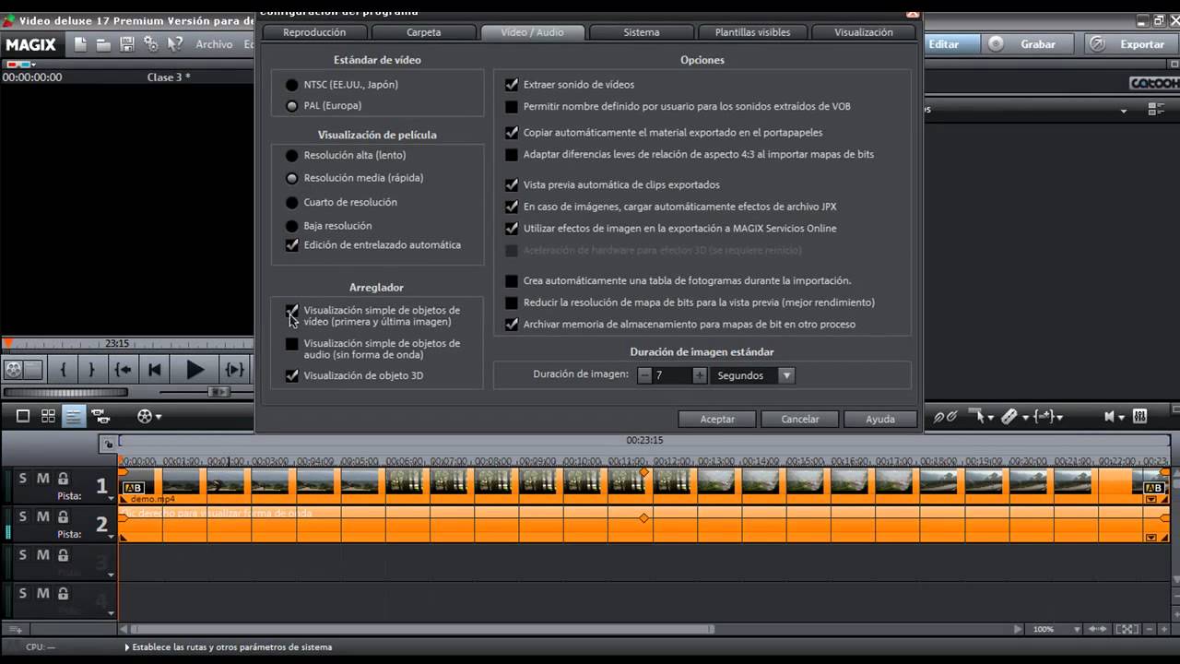Choose Resolución alta (lento) option
Screen dimensions: 1180x664
(292, 156)
